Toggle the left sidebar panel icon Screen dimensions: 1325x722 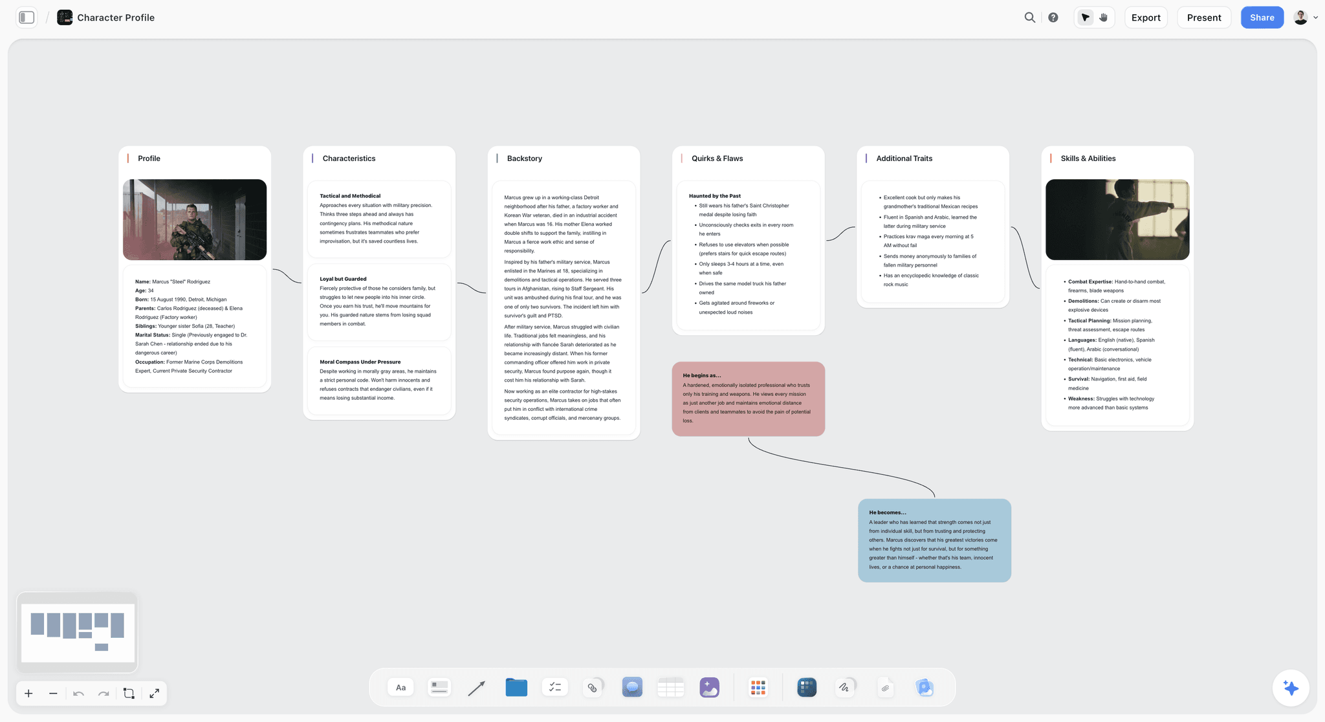[27, 17]
